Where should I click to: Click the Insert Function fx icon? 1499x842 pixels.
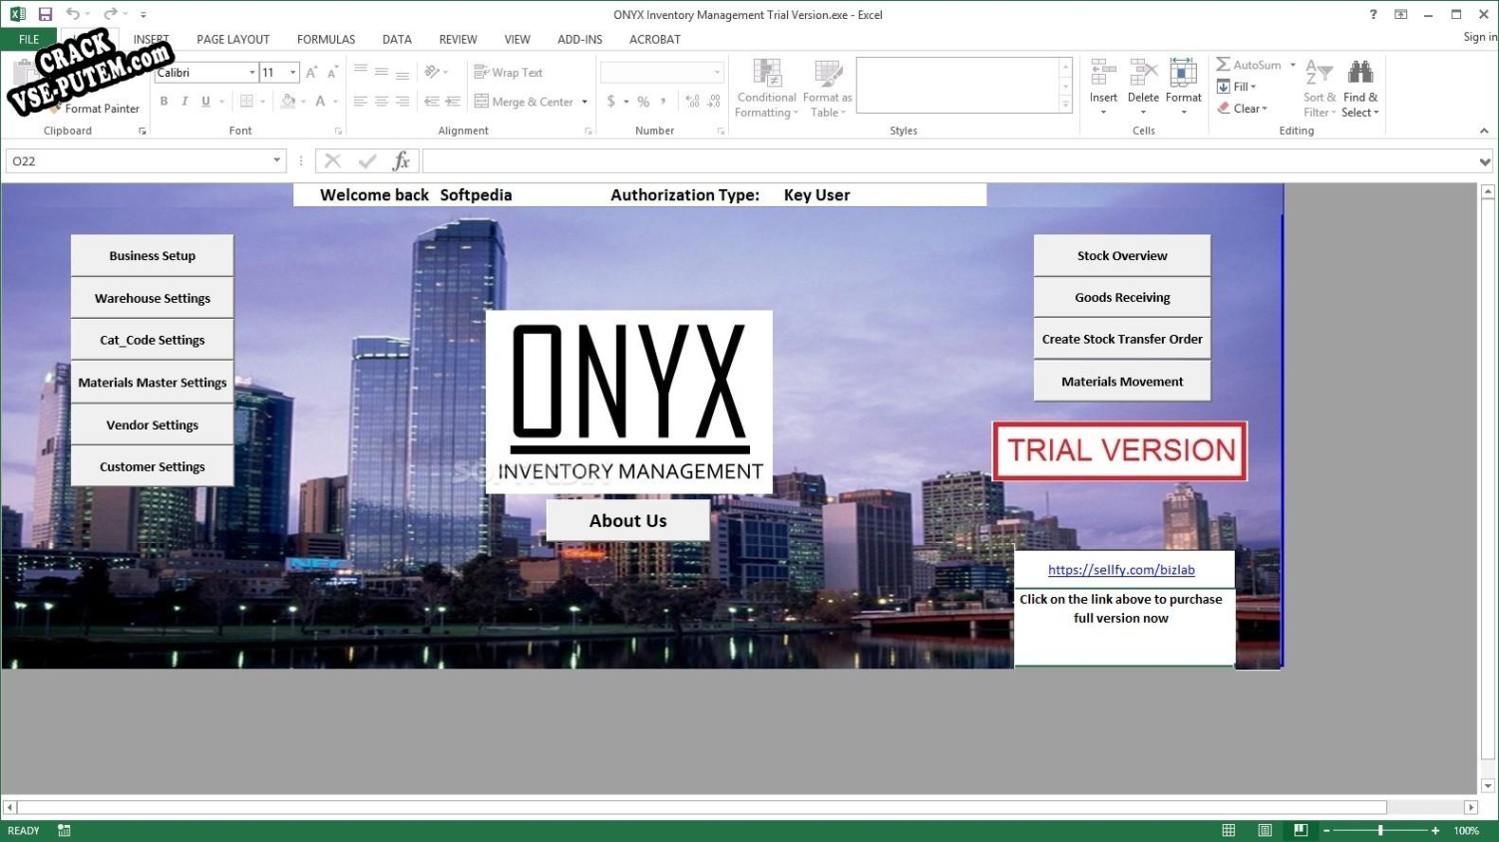401,161
